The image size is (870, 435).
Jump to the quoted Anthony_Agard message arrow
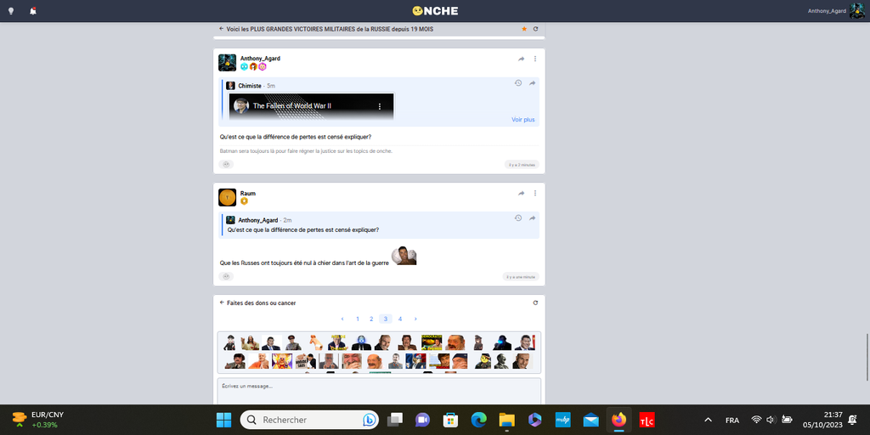(532, 218)
